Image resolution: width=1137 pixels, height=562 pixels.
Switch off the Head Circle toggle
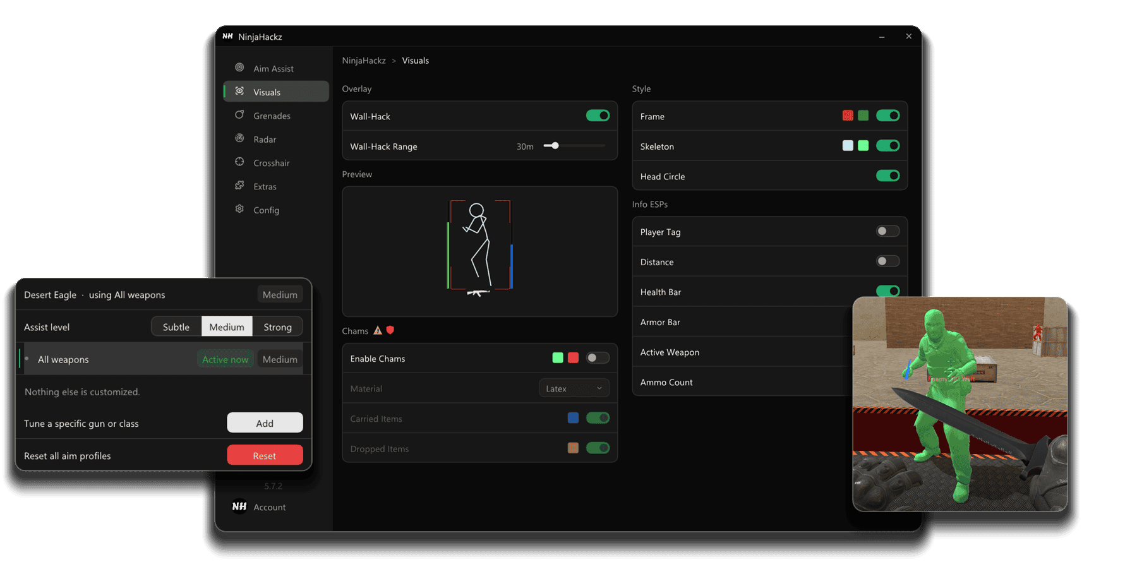point(887,176)
